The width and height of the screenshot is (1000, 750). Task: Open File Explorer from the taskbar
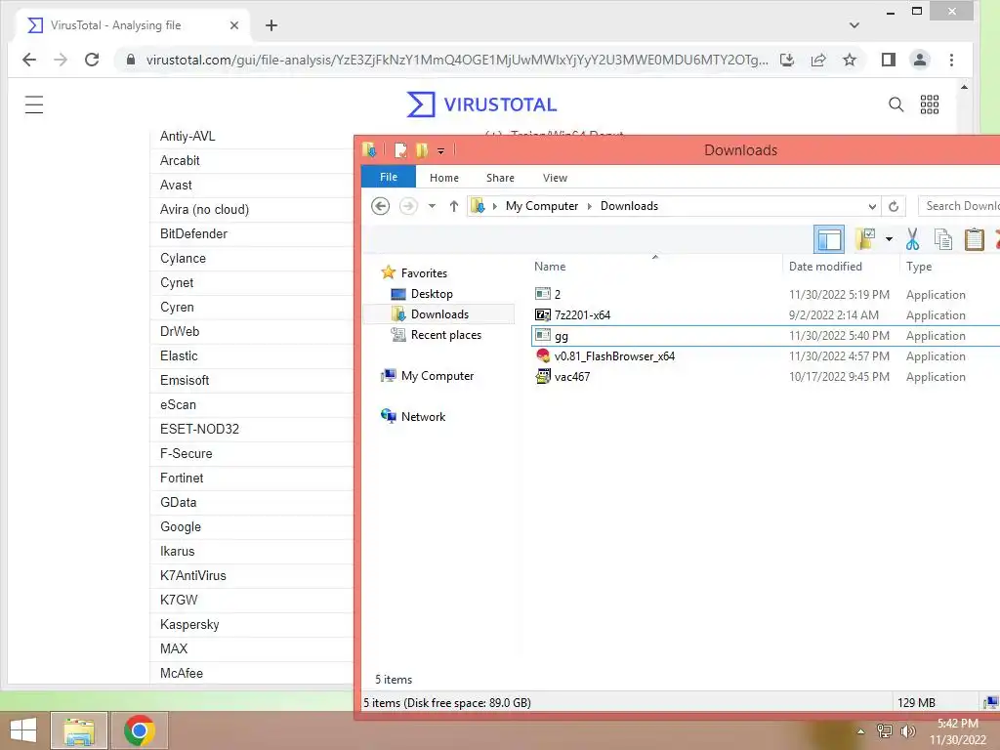click(x=79, y=730)
